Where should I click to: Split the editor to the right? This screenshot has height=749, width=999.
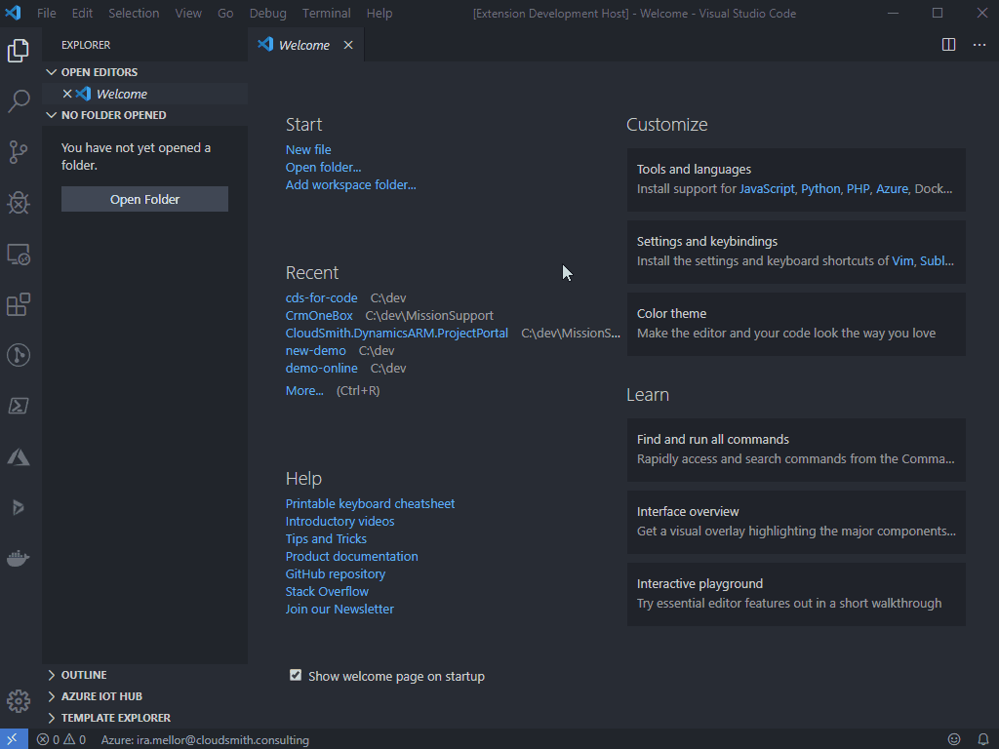[x=948, y=45]
